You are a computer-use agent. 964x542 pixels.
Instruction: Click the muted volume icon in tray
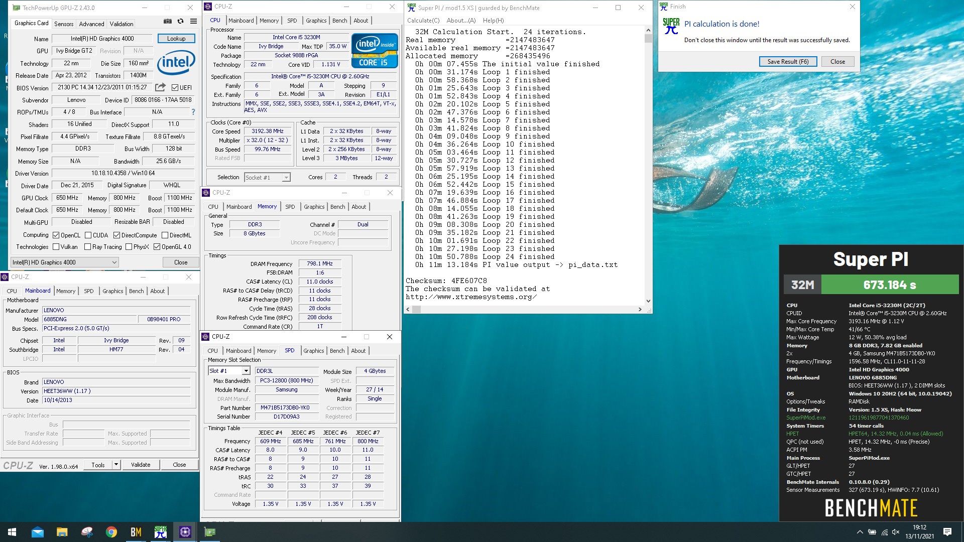(x=896, y=532)
